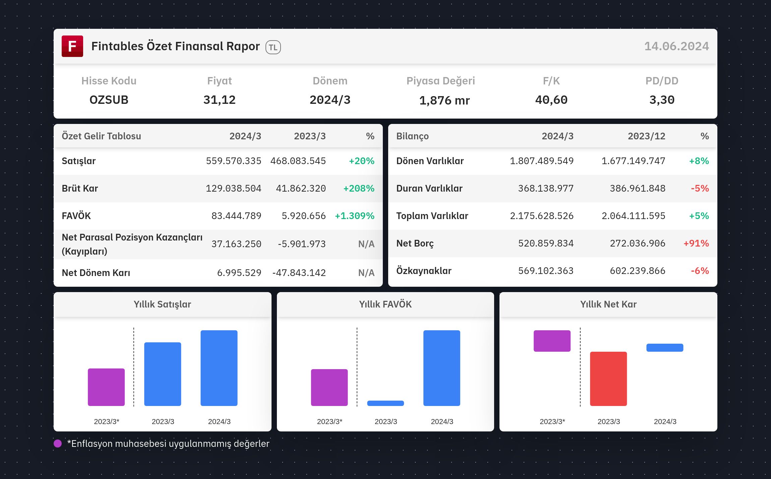The width and height of the screenshot is (771, 479).
Task: Click Toplam Varlıklar value 2.175.628.526
Action: coord(542,216)
